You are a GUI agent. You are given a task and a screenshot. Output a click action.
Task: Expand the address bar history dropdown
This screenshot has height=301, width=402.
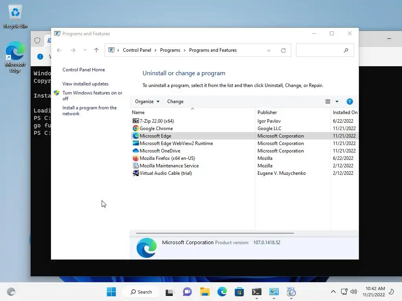tap(269, 51)
